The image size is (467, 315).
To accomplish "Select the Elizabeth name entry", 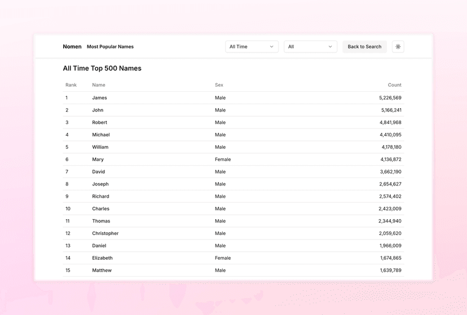I will [x=102, y=258].
